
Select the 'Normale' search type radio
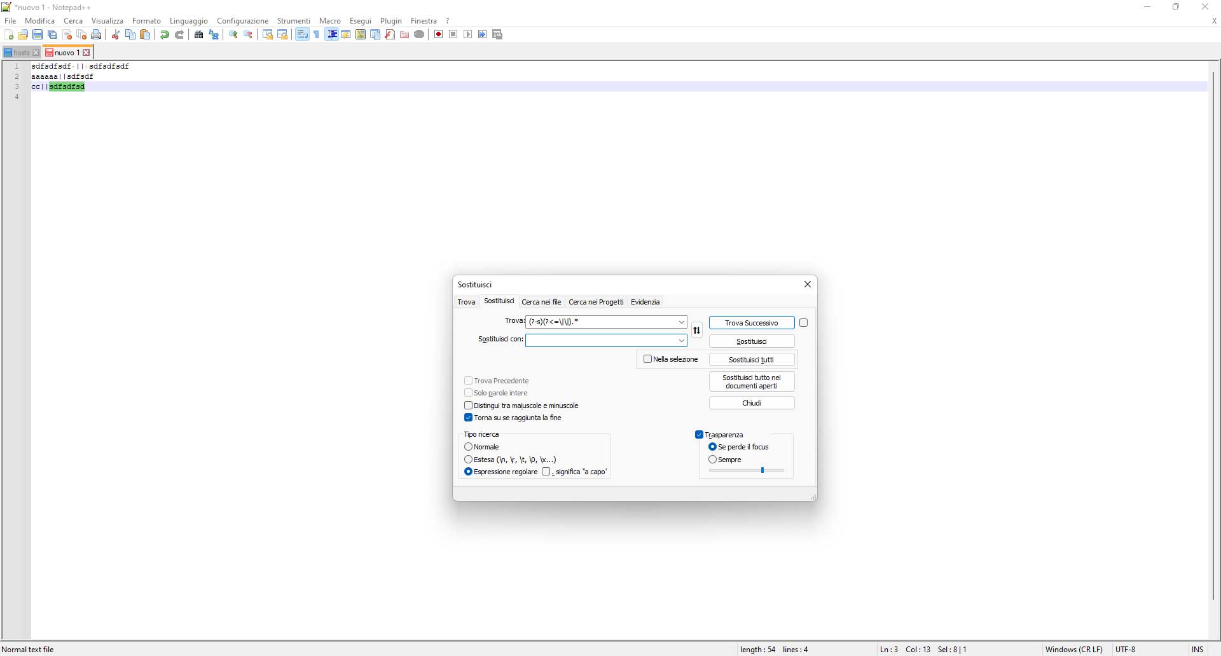[469, 447]
